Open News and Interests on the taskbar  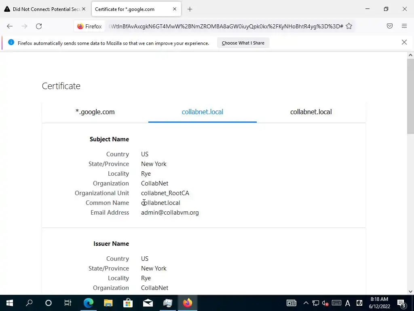(291, 303)
